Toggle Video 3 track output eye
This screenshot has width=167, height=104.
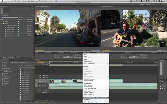tap(39, 76)
